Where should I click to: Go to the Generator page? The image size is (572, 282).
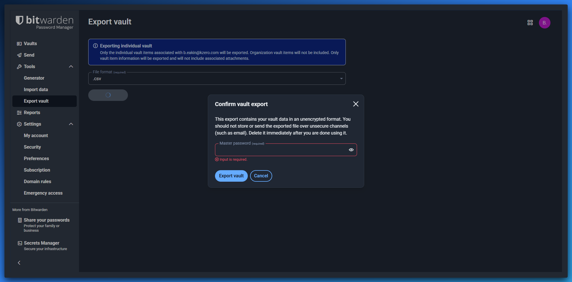pos(34,78)
